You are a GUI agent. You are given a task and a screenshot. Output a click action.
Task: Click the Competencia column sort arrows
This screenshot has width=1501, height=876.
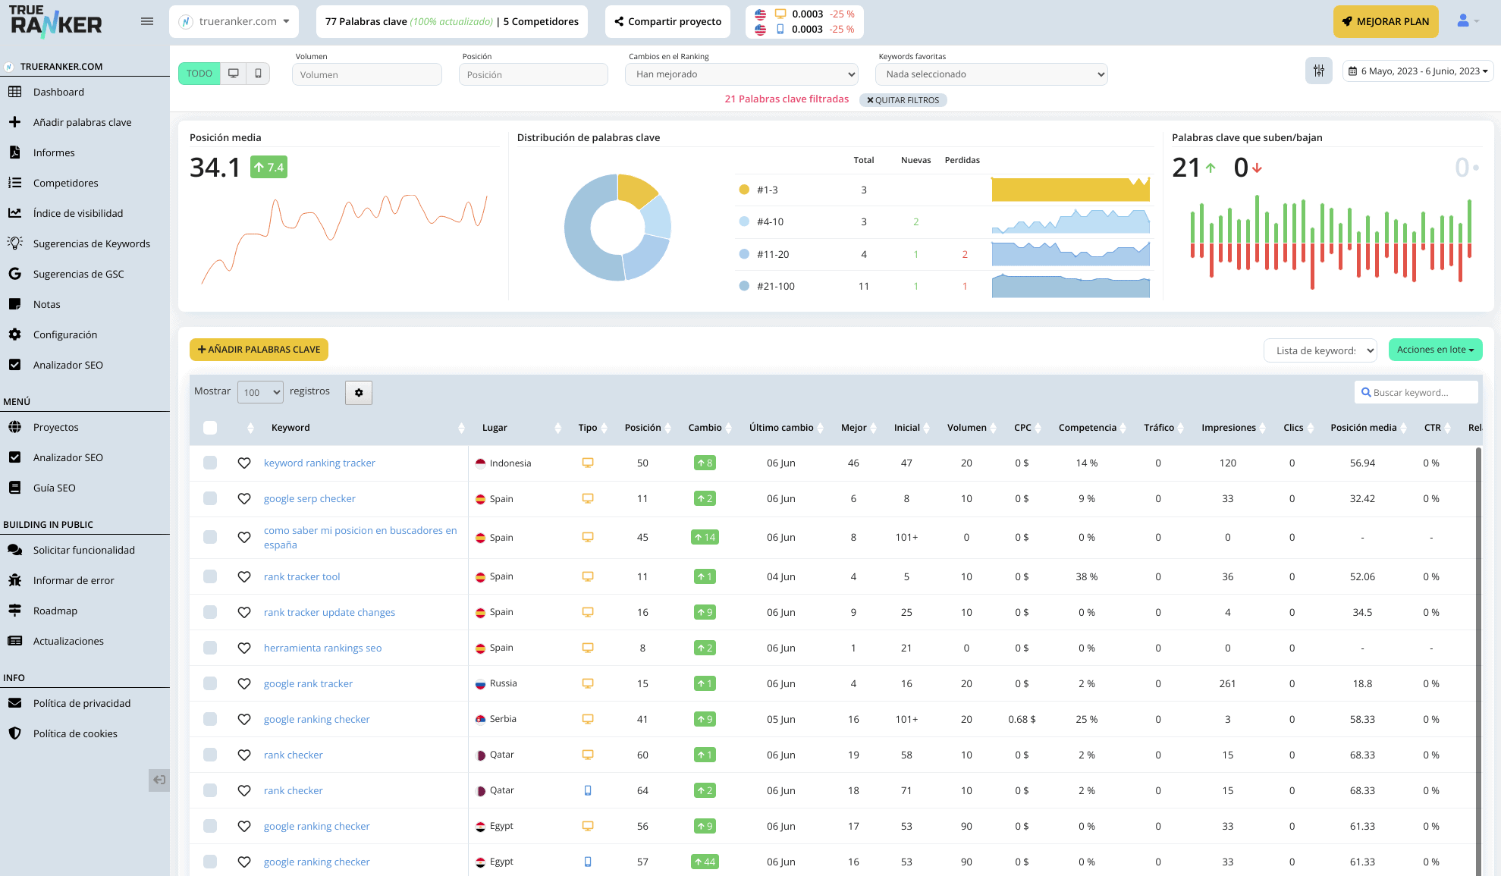1123,429
